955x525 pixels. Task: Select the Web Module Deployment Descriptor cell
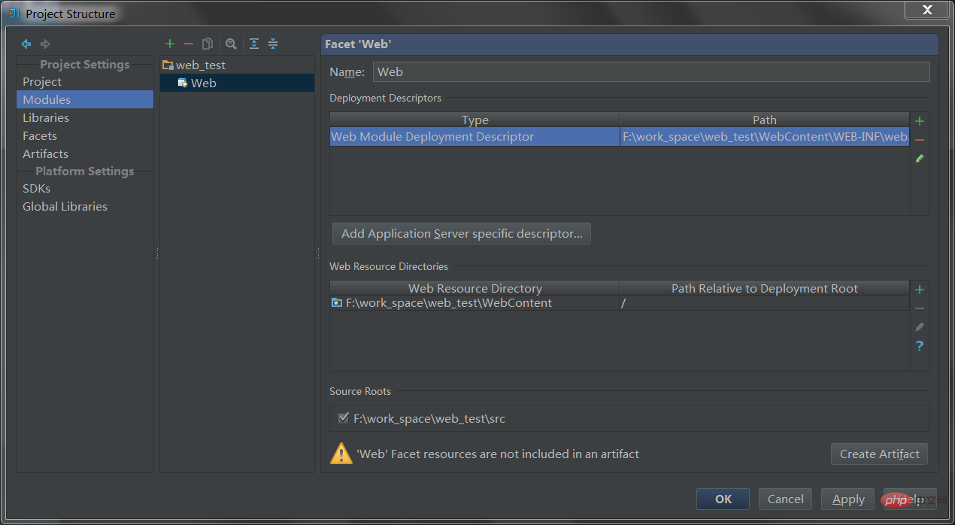(x=475, y=137)
